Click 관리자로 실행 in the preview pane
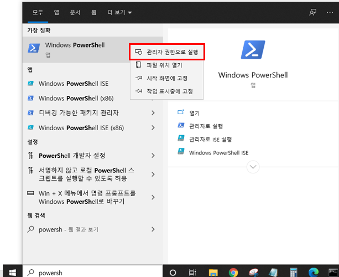The image size is (339, 277). (x=206, y=126)
